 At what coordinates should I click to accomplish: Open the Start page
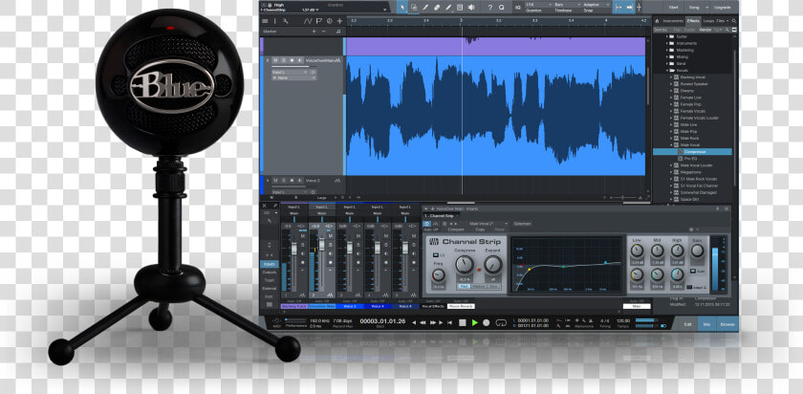[x=673, y=8]
